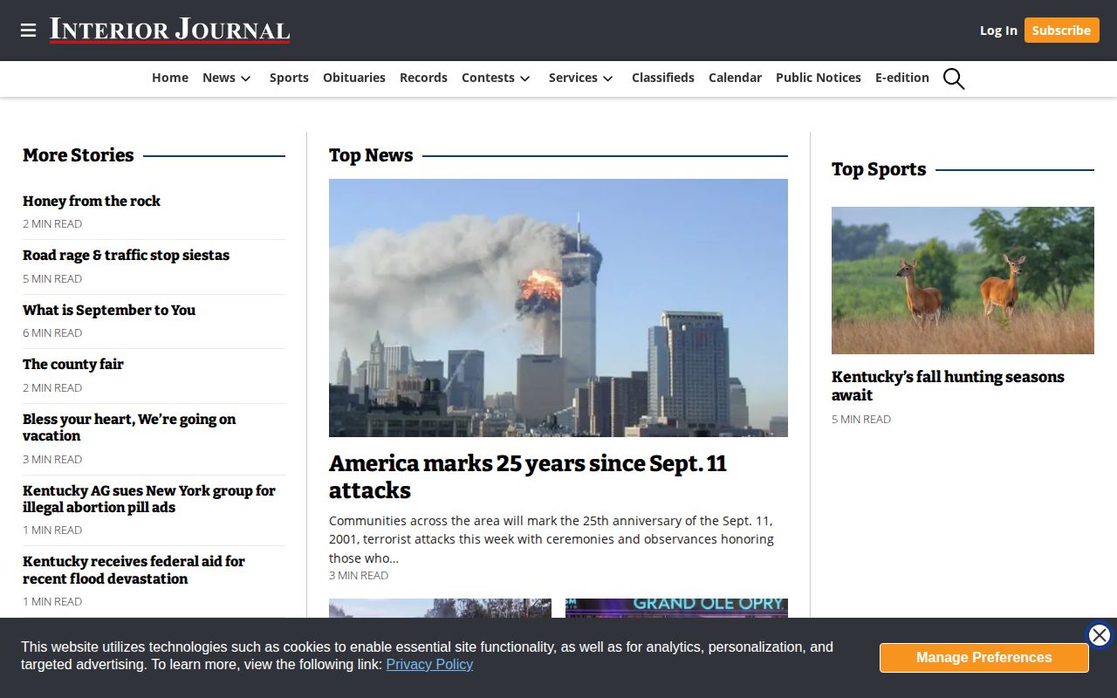Click the Interior Journal logo
Screen dimensions: 1117x698
[x=169, y=30]
